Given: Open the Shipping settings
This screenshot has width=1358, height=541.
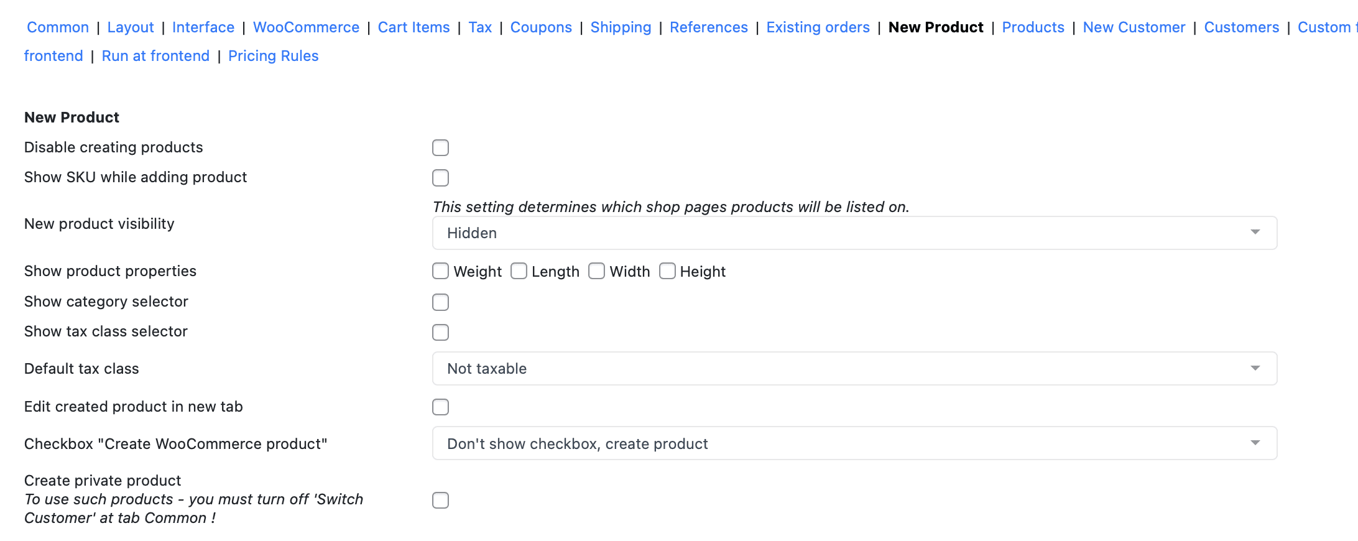Looking at the screenshot, I should (x=621, y=27).
